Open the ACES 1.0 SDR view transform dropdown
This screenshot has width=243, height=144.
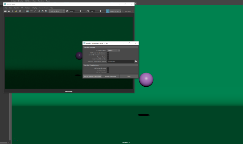(115, 11)
